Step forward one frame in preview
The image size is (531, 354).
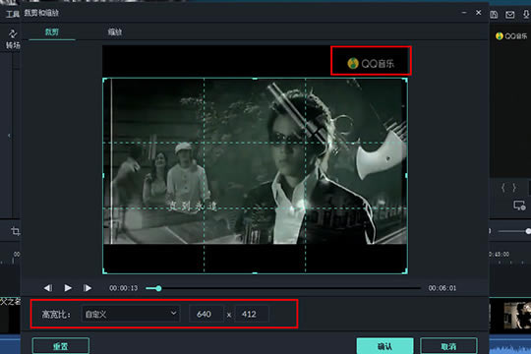[88, 288]
